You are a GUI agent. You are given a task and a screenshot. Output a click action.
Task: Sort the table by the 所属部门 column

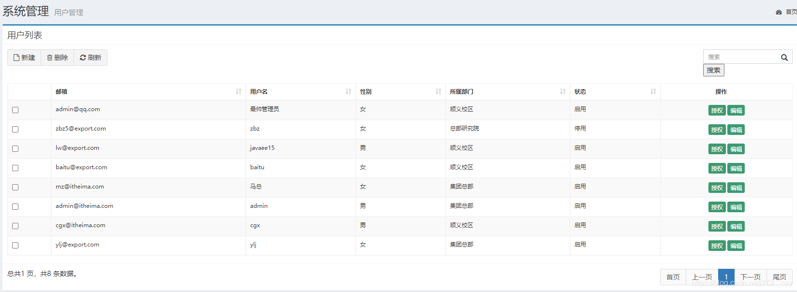click(508, 91)
